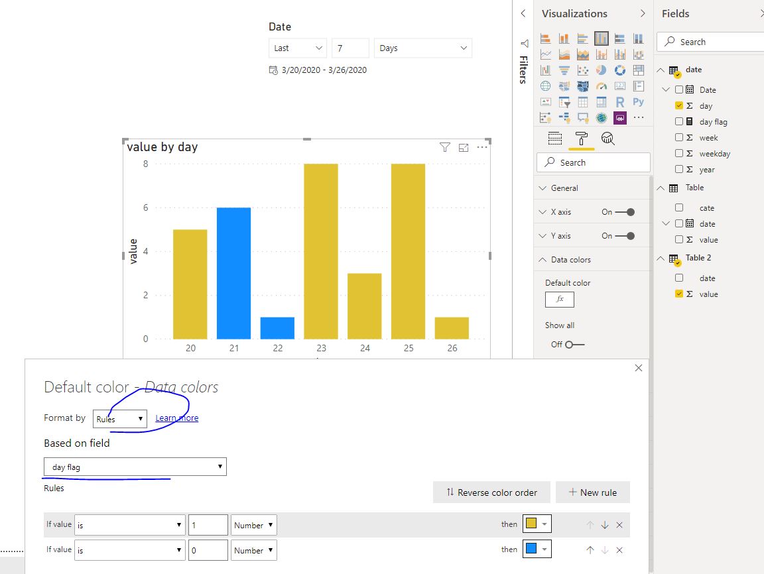
Task: Pick the pie chart visualization
Action: click(x=602, y=71)
